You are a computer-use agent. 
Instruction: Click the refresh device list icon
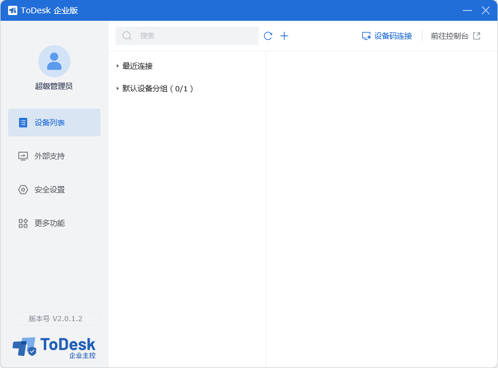(x=268, y=36)
